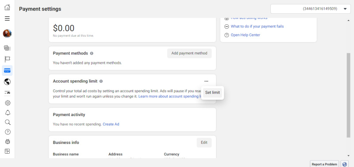Open the ad account dropdown (344613416149509)

(x=311, y=9)
